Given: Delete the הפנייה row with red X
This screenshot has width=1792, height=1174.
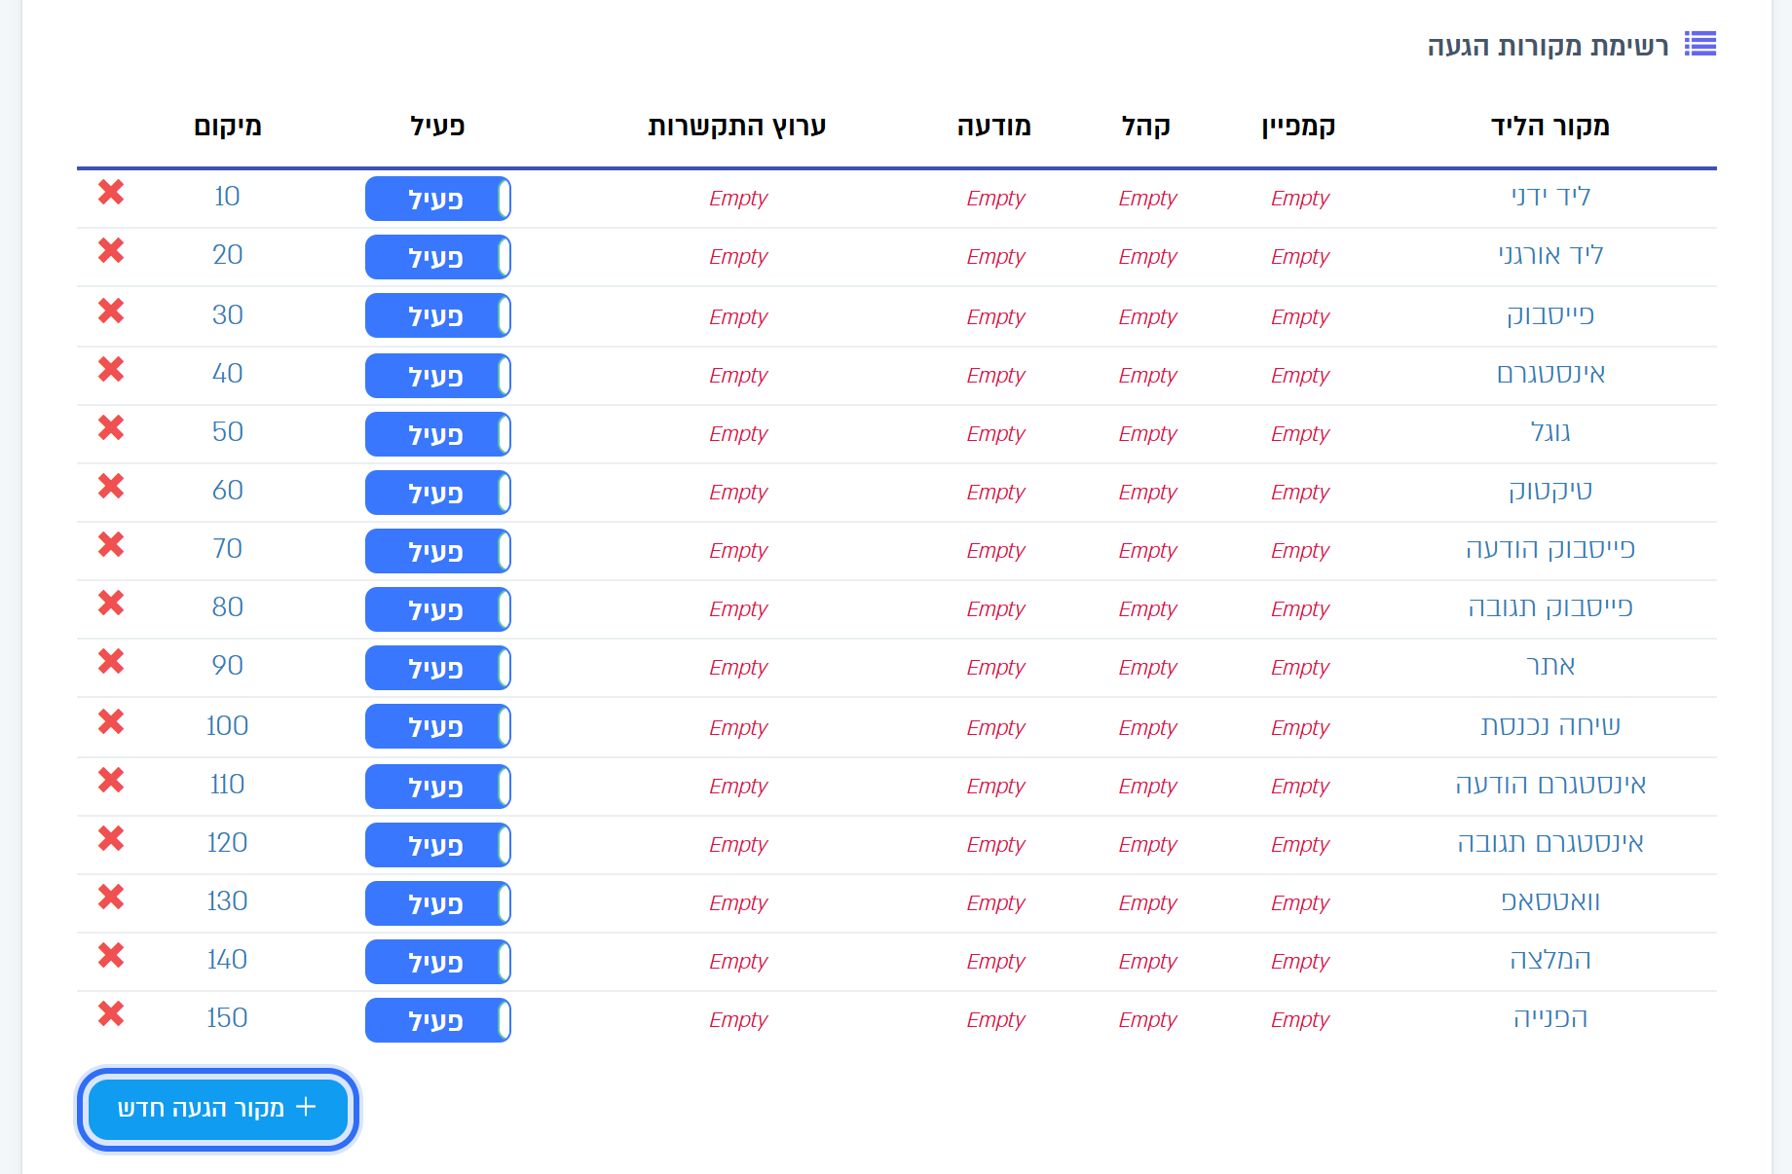Looking at the screenshot, I should (111, 1014).
